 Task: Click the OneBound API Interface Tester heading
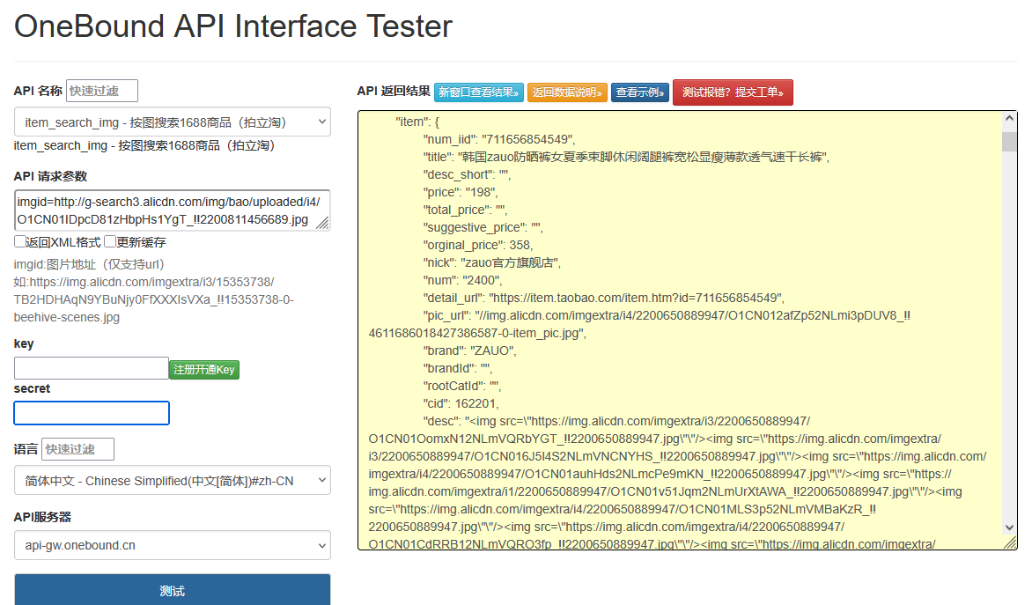pyautogui.click(x=233, y=26)
